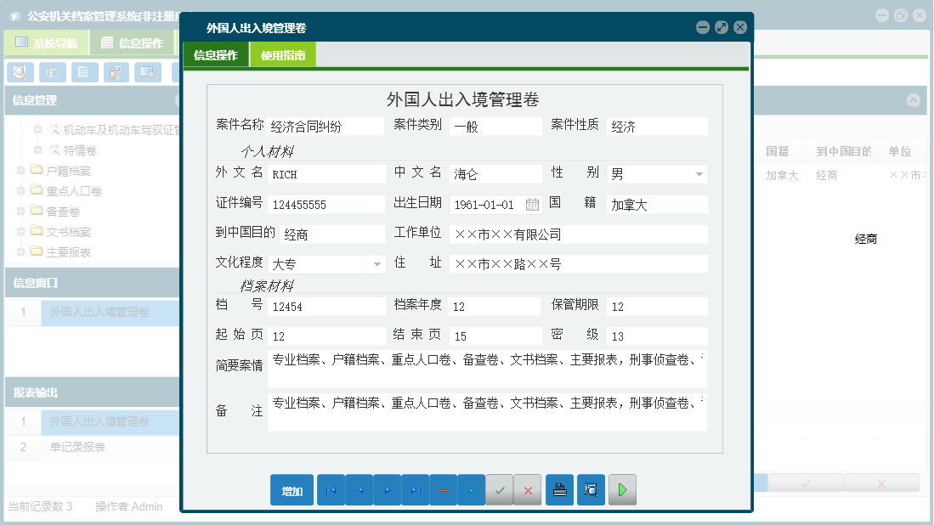This screenshot has height=525, width=934.
Task: Click the 户籍档案 folder icon
Action: click(37, 170)
